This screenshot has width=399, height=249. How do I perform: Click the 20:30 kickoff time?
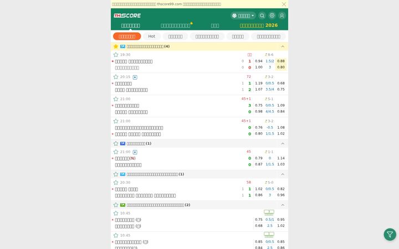pos(125,183)
